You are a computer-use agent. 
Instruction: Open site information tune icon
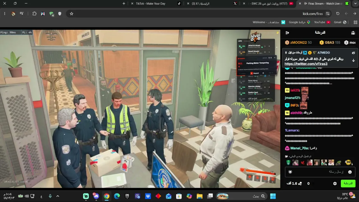pyautogui.click(x=328, y=13)
